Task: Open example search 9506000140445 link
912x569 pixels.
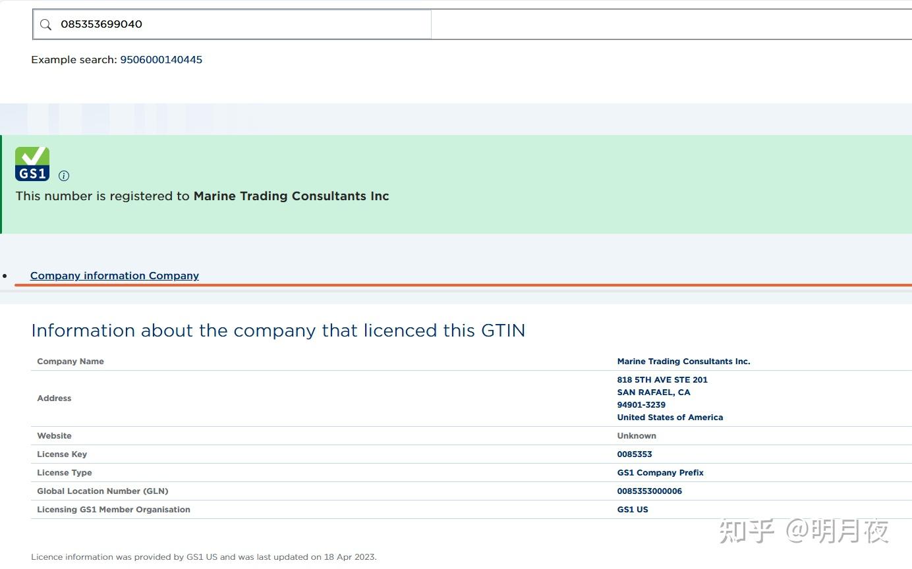Action: pyautogui.click(x=161, y=59)
